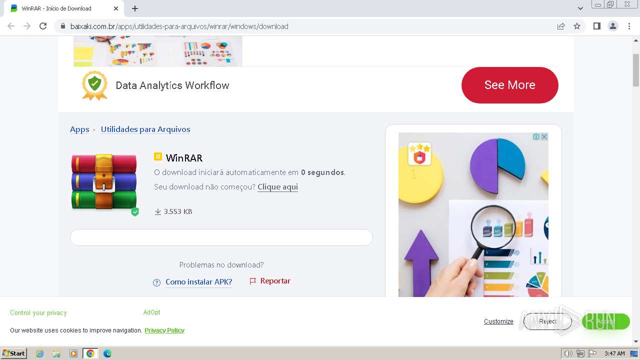This screenshot has height=360, width=640.
Task: Open the Privacy Policy link
Action: tap(164, 330)
